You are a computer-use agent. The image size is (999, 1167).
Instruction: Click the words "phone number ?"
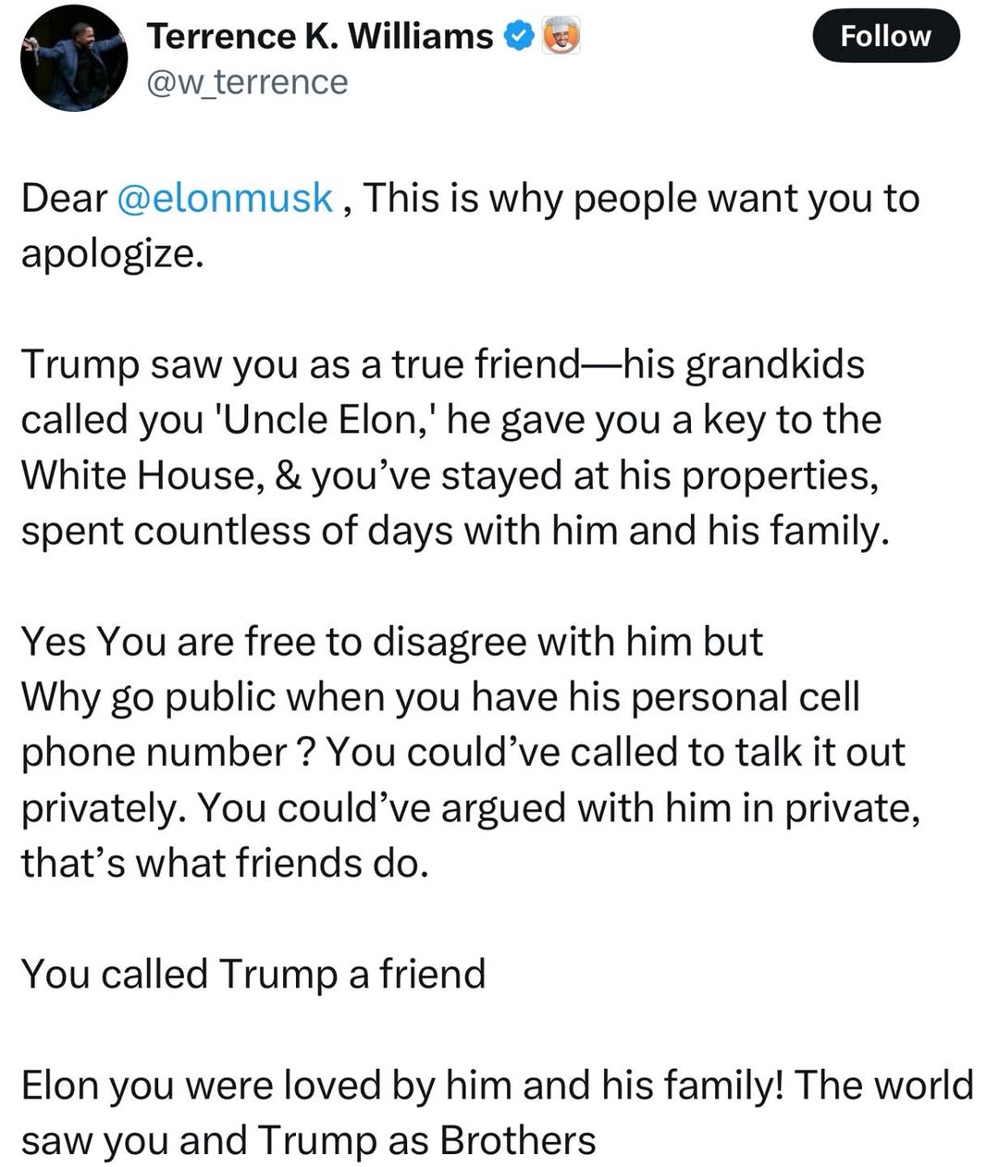(170, 753)
